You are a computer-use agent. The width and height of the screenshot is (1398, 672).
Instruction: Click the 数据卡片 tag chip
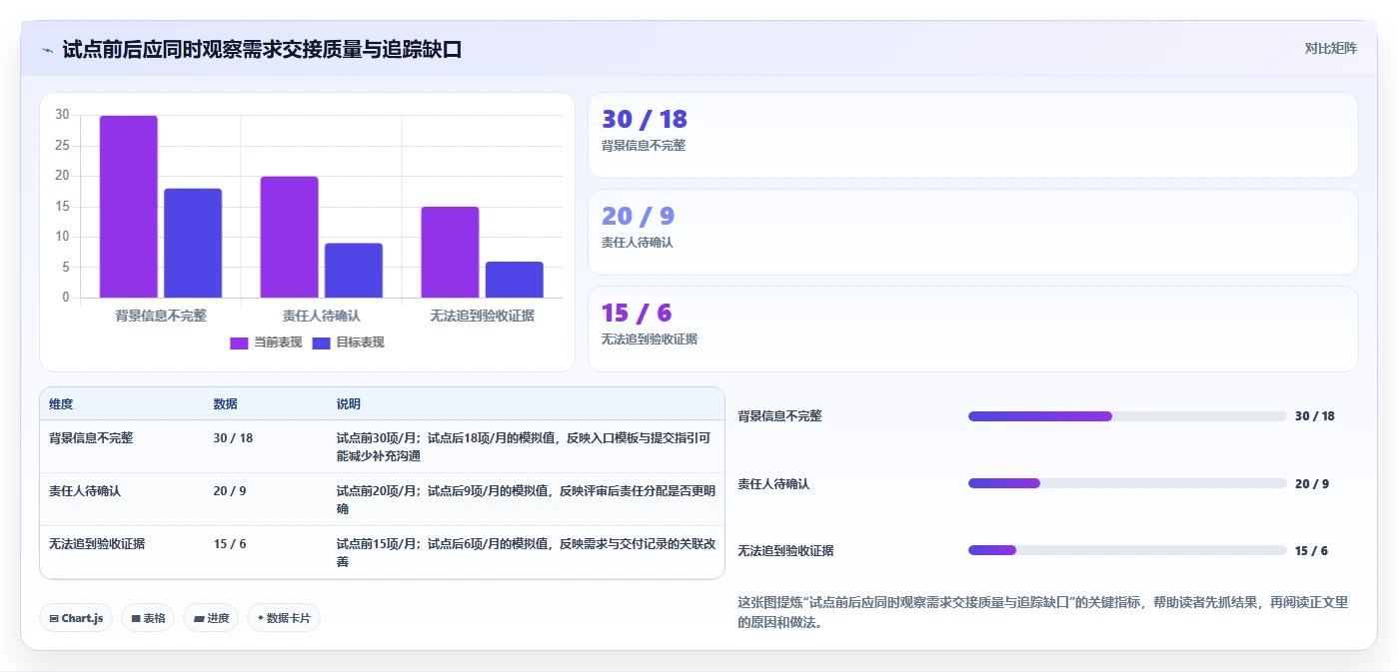click(x=284, y=618)
